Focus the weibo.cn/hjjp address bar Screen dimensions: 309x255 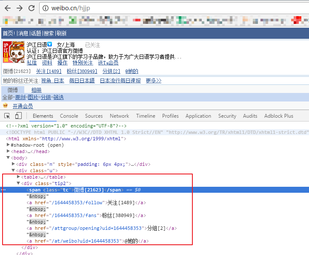[174, 8]
